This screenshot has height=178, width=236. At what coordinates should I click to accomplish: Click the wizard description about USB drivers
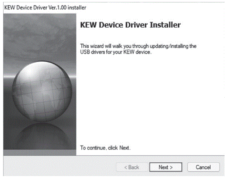(138, 49)
